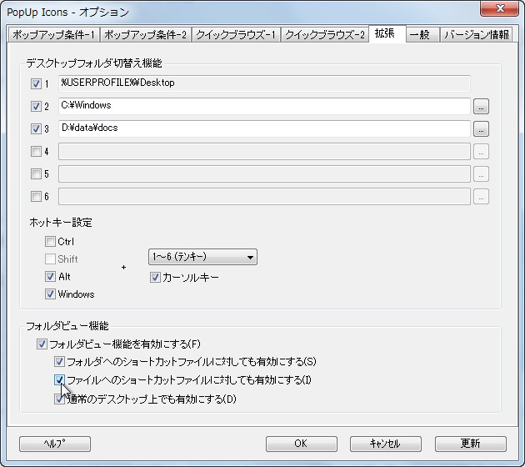Uncheck the Alt hotkey modifier
The width and height of the screenshot is (525, 467).
50,276
